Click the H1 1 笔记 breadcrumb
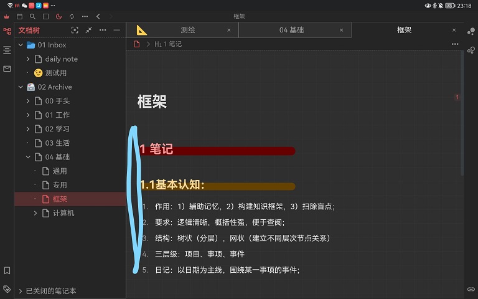 [168, 44]
